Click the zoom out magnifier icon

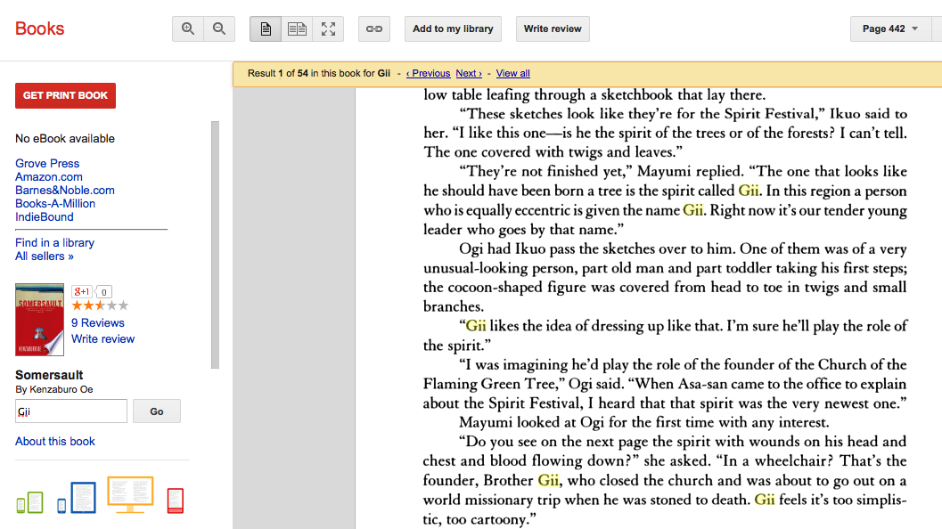[x=219, y=28]
